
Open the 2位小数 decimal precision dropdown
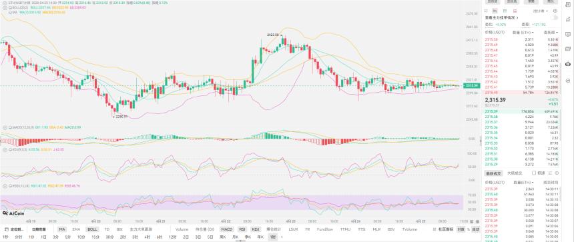pos(541,11)
